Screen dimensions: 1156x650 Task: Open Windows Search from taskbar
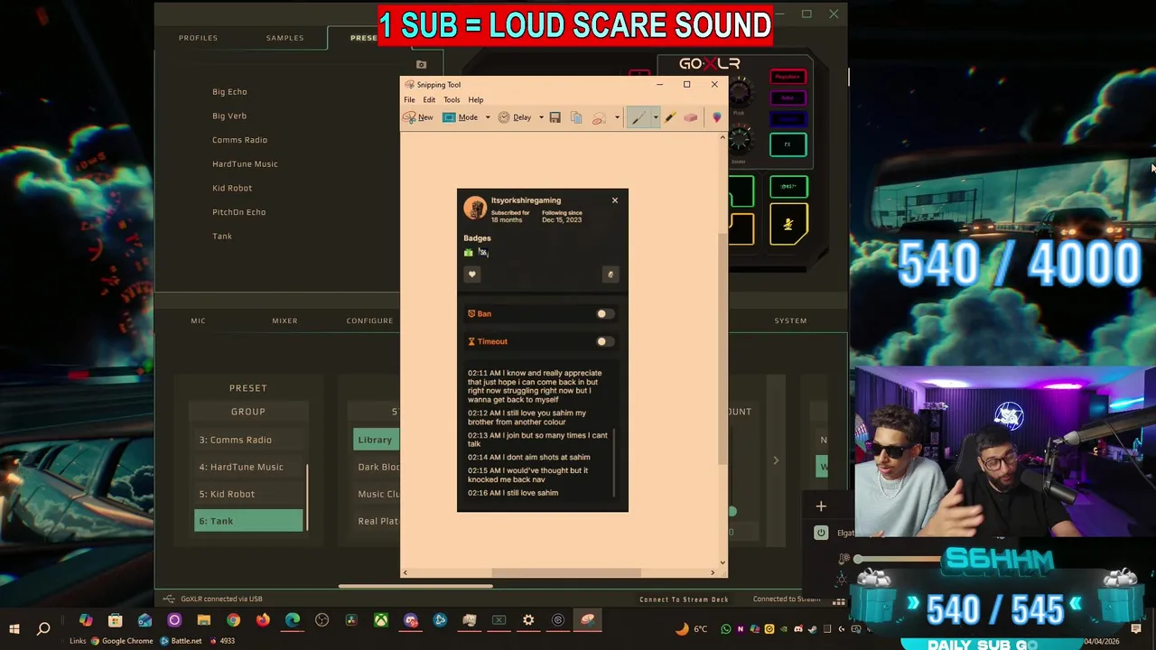43,628
